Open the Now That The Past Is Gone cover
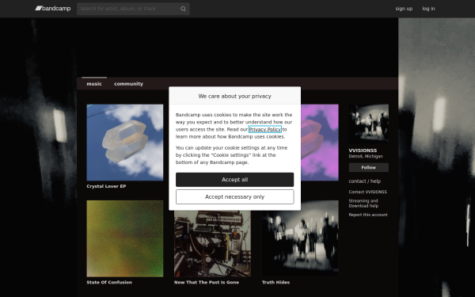The width and height of the screenshot is (475, 297). click(212, 243)
